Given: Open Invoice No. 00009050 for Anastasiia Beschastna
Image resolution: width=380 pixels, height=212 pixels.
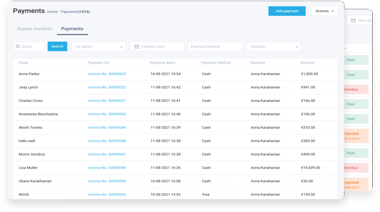Looking at the screenshot, I should 107,114.
